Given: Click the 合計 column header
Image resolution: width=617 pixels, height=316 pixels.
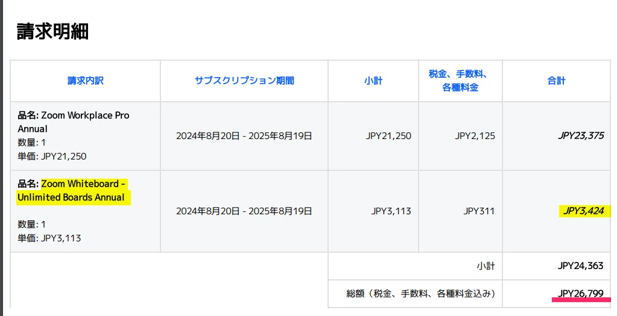Looking at the screenshot, I should 557,81.
